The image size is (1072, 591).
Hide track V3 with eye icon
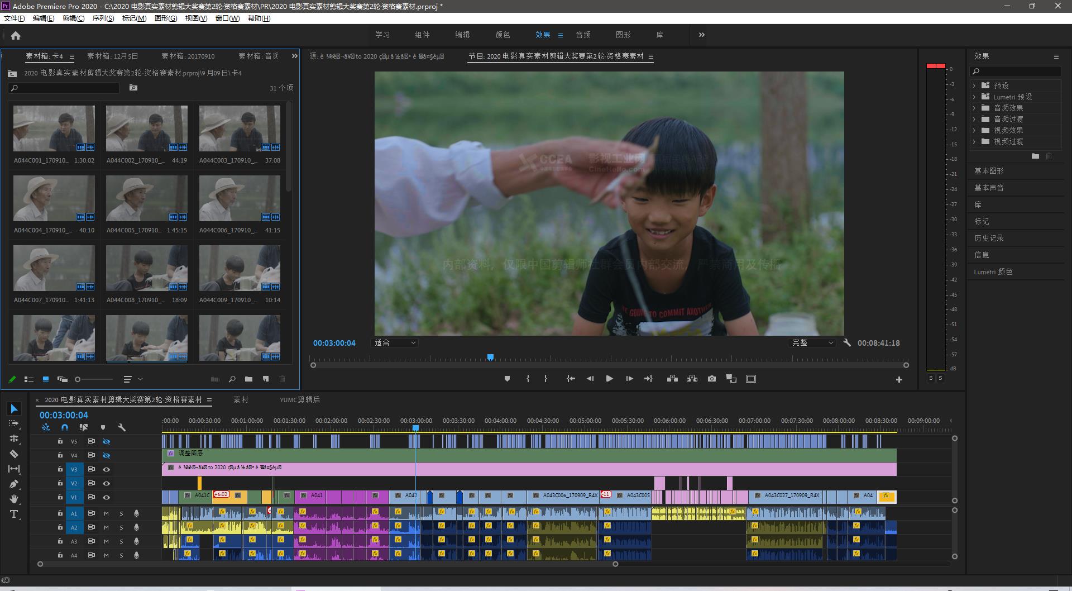click(x=106, y=469)
